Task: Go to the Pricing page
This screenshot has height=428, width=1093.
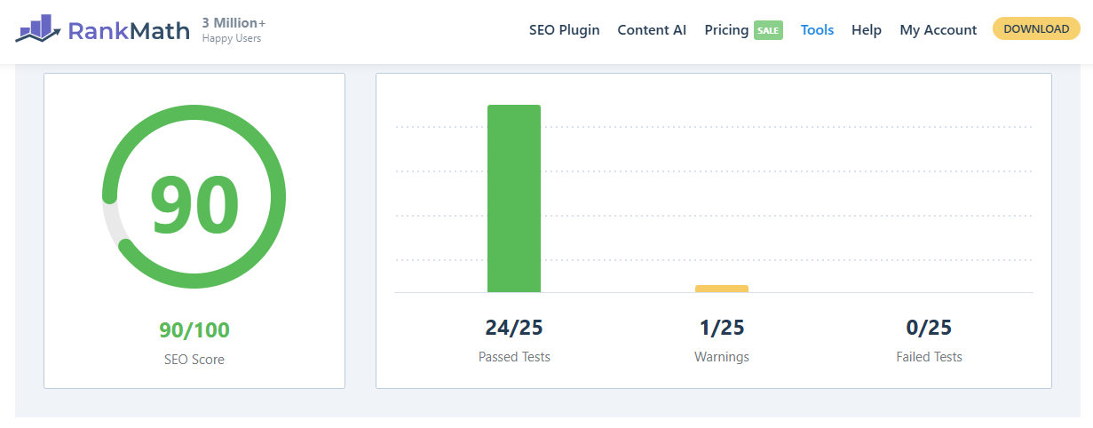Action: click(726, 29)
